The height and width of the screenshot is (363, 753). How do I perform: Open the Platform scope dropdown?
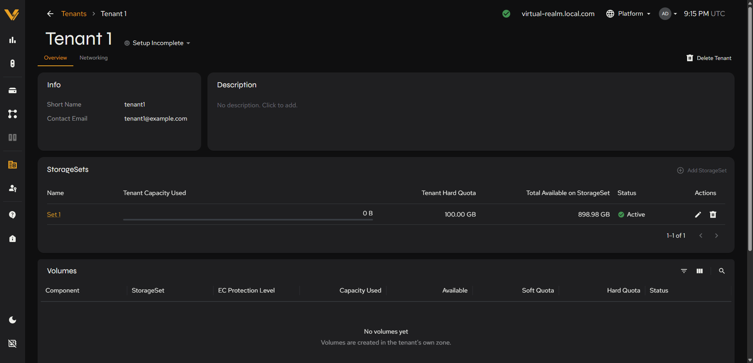coord(628,14)
